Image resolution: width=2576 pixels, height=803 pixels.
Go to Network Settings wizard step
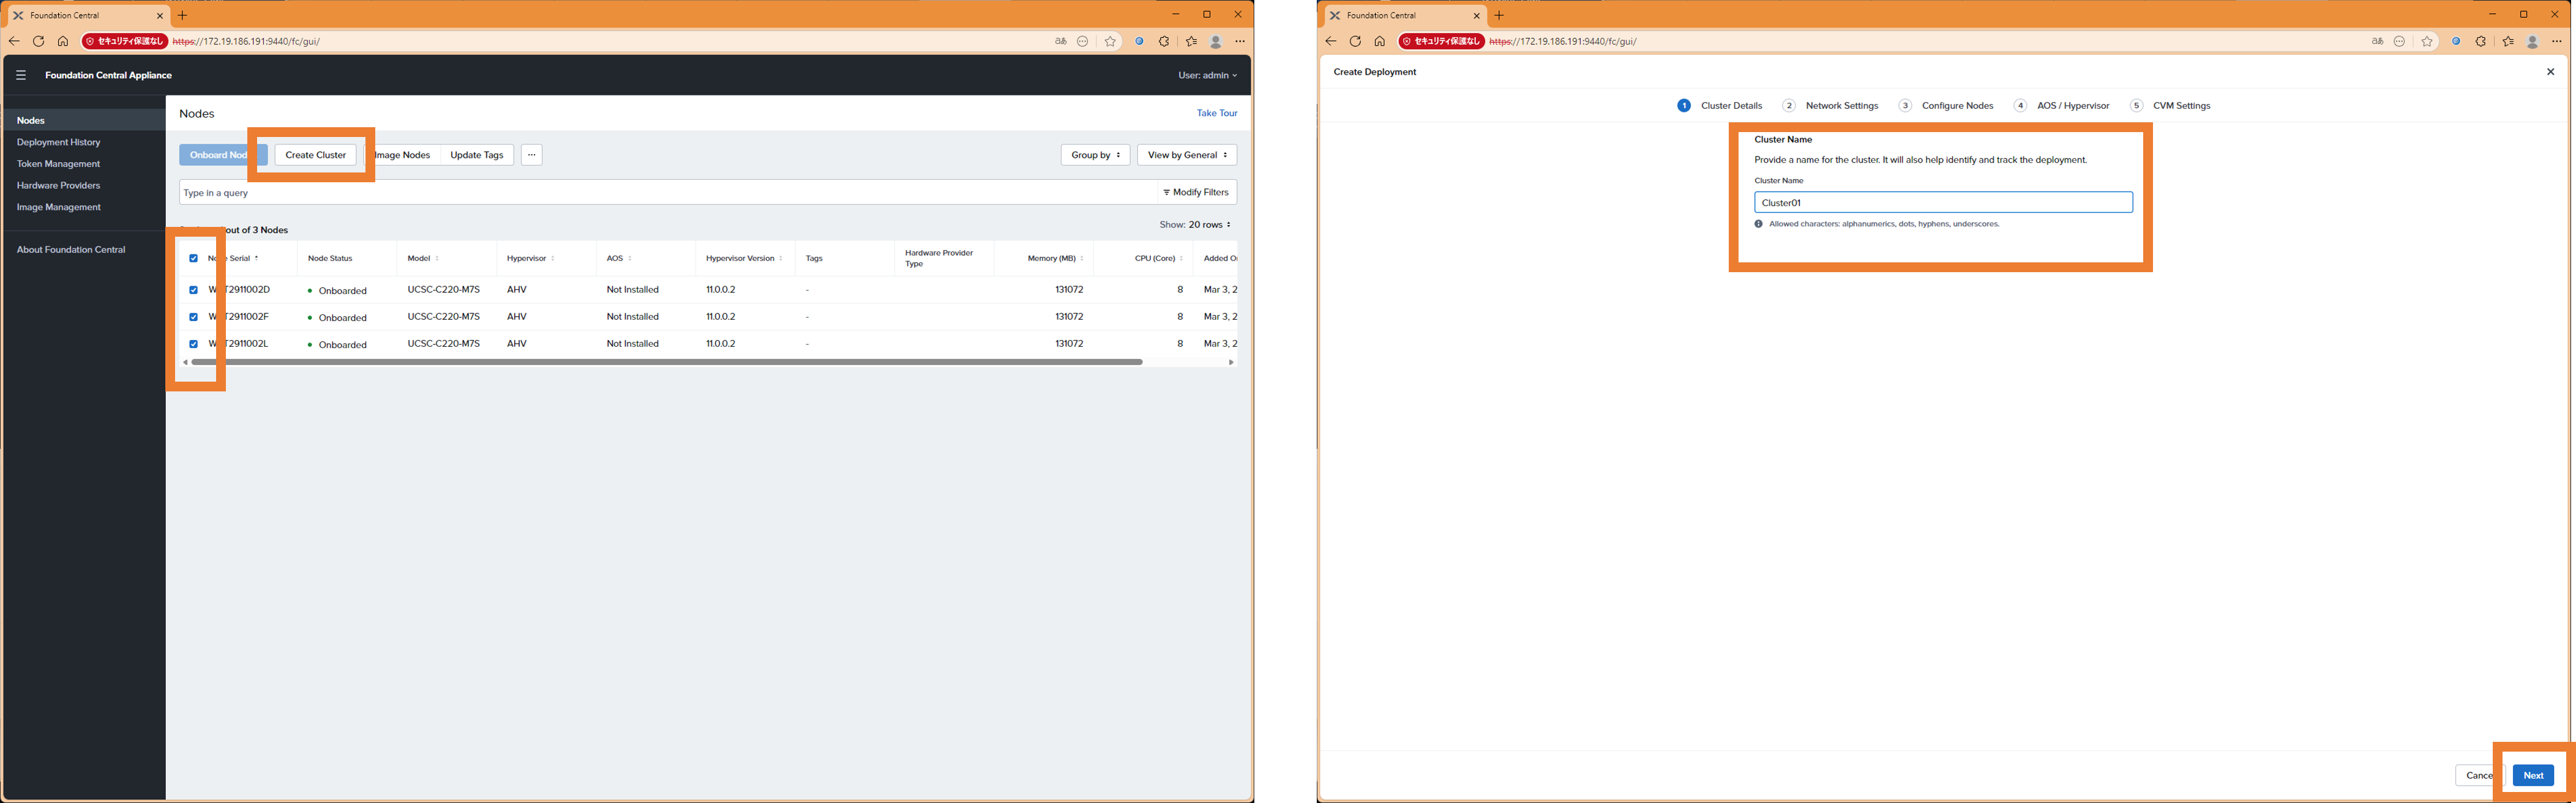tap(1841, 106)
